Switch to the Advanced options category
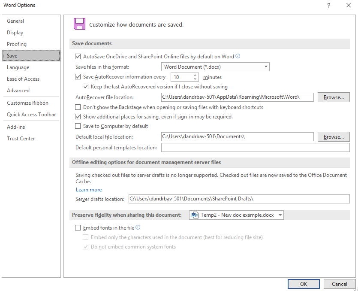Screen dimensions: 358x291 (18, 91)
